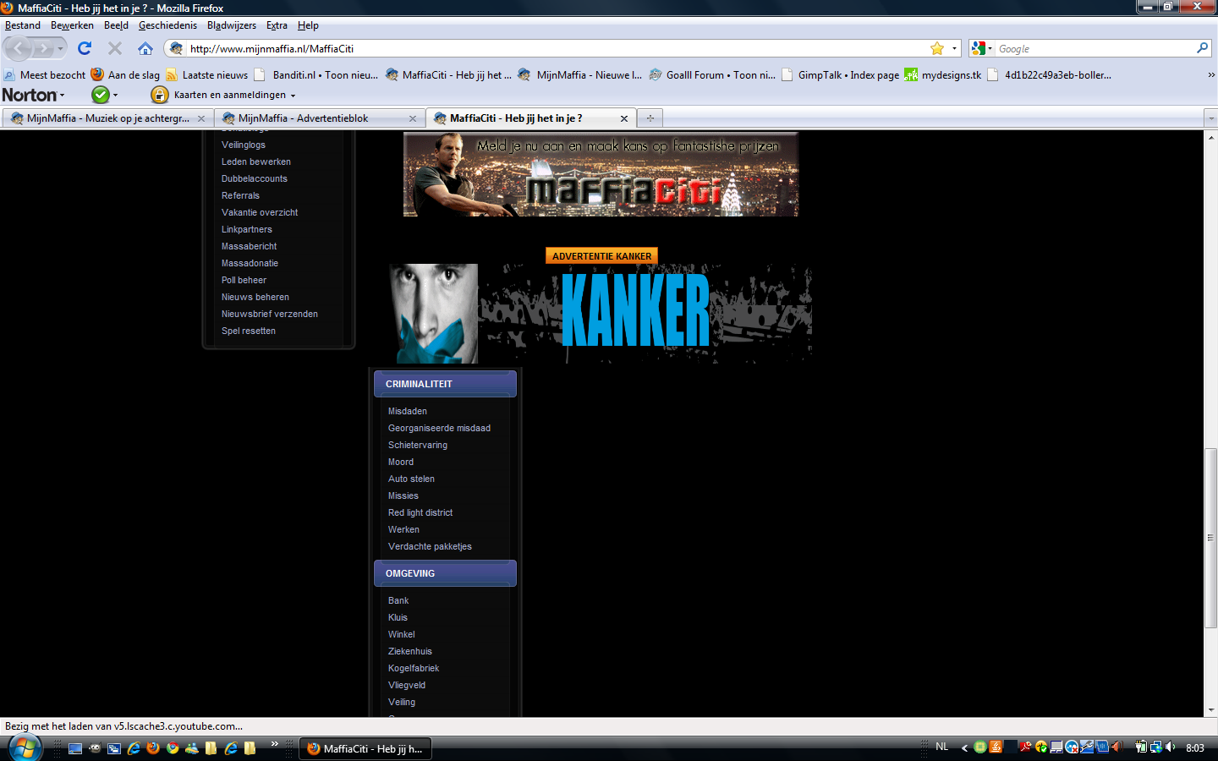Show hidden tray icons chevron

pos(964,747)
